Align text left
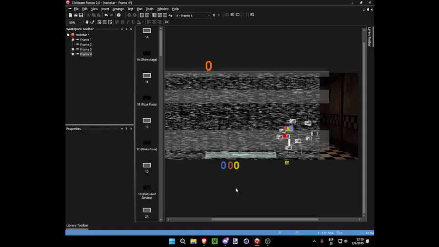439x247 pixels. (149, 22)
